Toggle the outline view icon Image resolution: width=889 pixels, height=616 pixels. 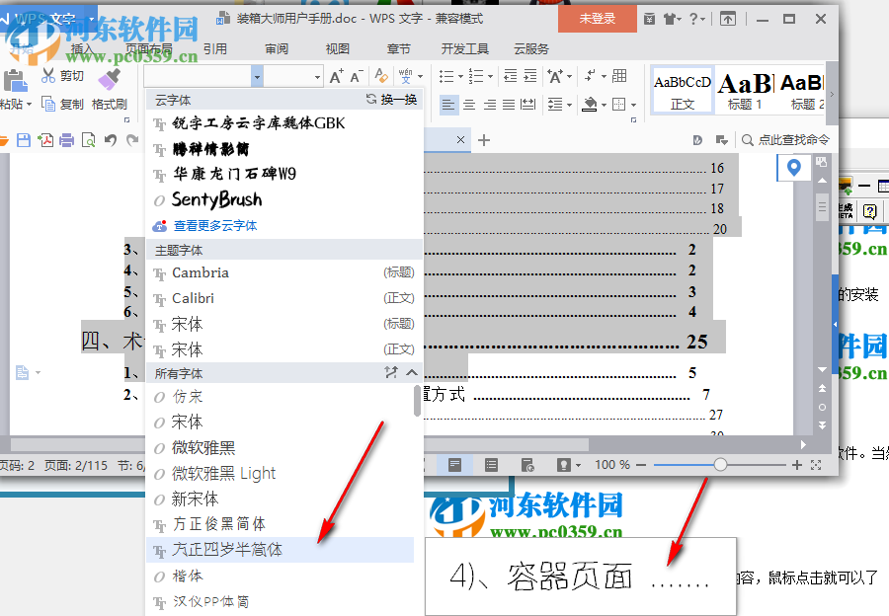coord(491,465)
